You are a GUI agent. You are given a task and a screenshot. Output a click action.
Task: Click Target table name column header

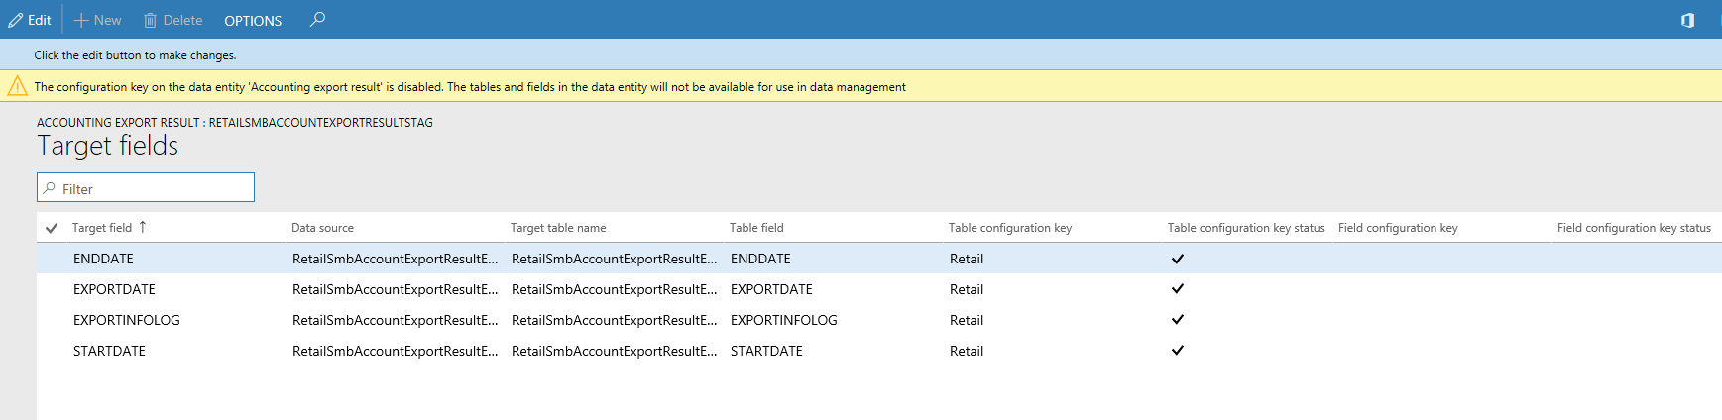pyautogui.click(x=558, y=228)
